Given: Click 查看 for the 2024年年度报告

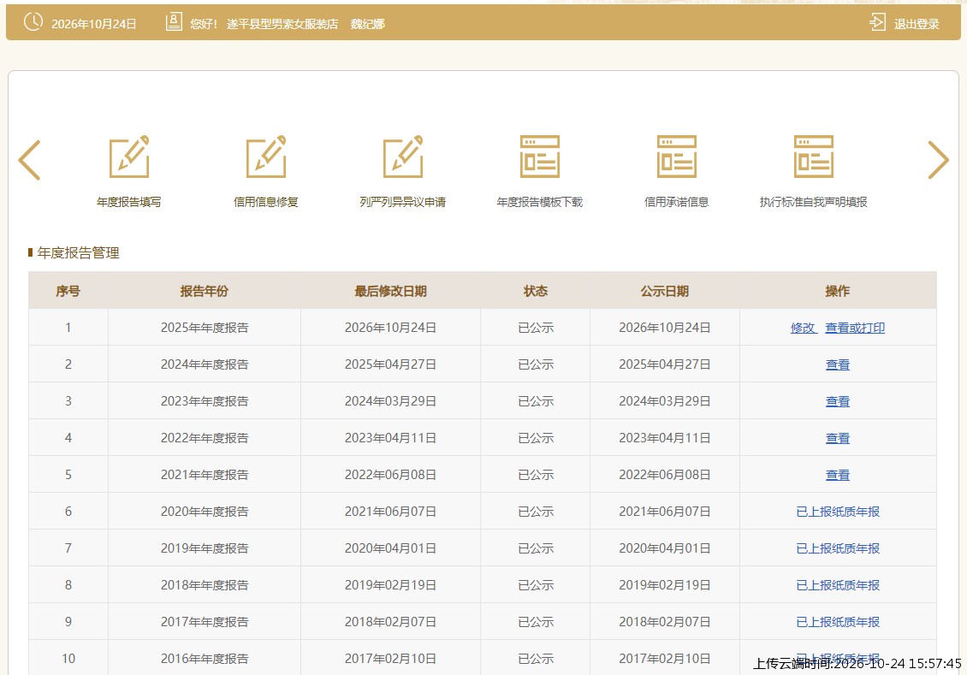Looking at the screenshot, I should click(838, 365).
